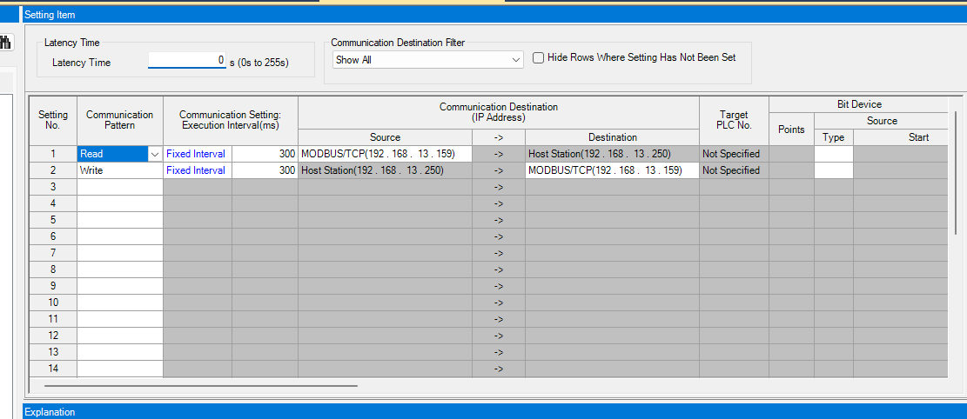The height and width of the screenshot is (419, 967).
Task: Open the Communication Destination Filter dropdown
Action: pyautogui.click(x=427, y=60)
